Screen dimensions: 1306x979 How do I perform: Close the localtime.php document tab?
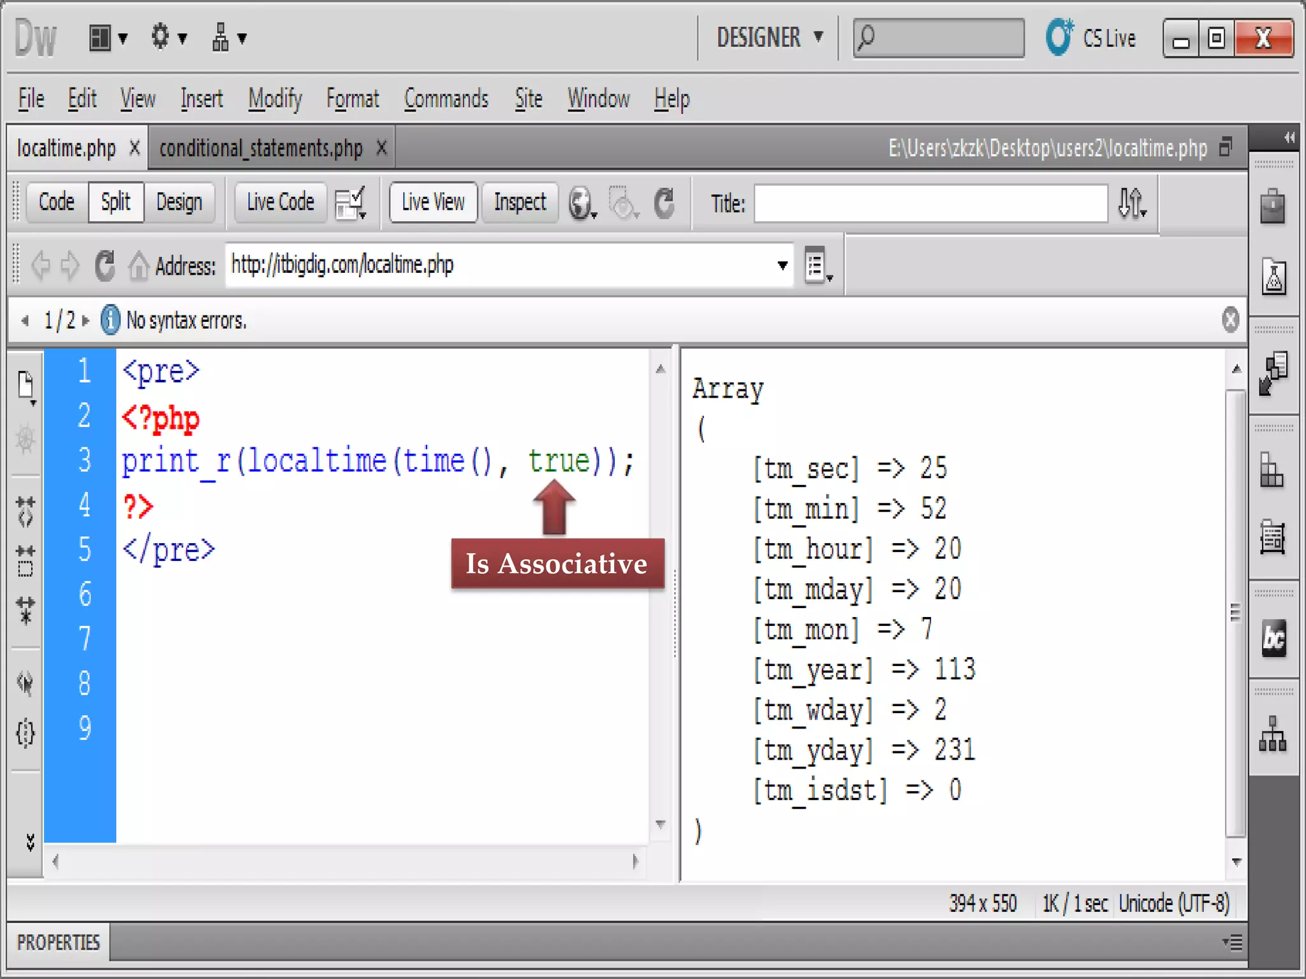135,148
